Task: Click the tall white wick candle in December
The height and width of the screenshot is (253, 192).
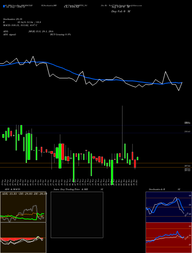Action: (x=122, y=133)
